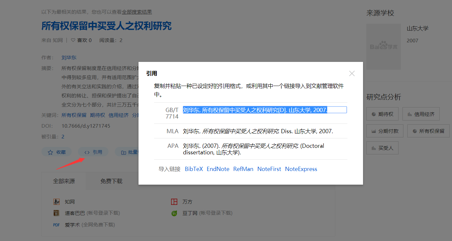452x241 pixels.
Task: Click the 爱学术 source name
Action: coord(72,225)
